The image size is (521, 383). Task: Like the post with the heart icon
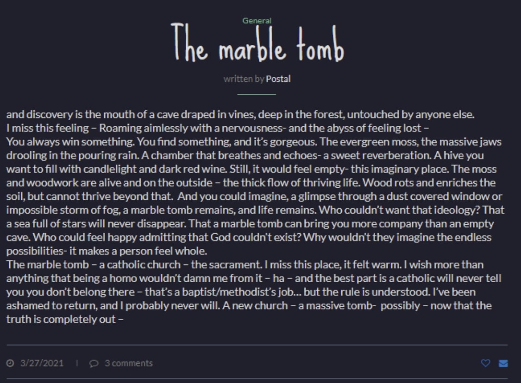(485, 363)
